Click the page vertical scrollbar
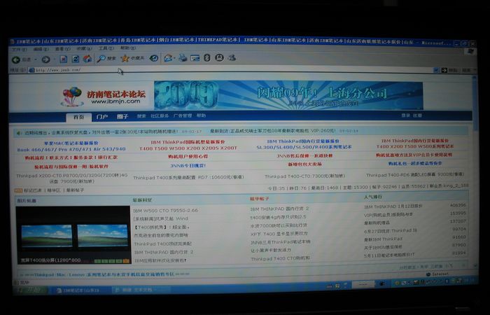The image size is (490, 315). coord(475,170)
